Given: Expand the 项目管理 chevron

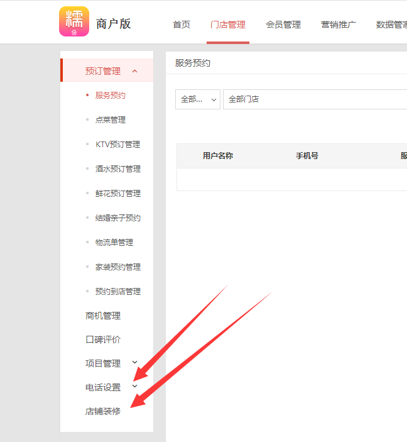Looking at the screenshot, I should (x=135, y=362).
